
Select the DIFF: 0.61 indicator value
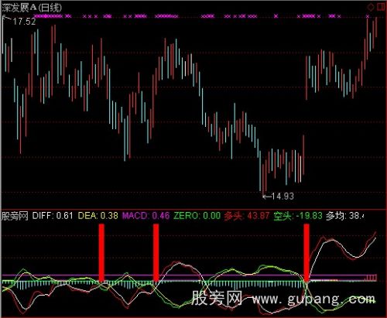click(53, 216)
